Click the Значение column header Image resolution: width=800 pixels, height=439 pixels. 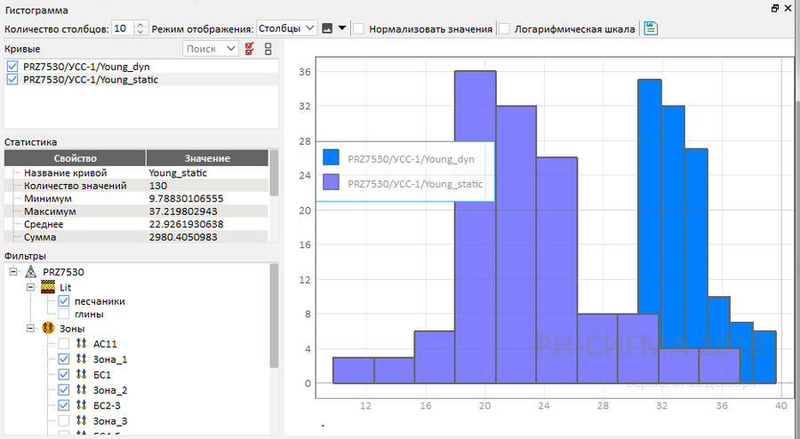[206, 158]
